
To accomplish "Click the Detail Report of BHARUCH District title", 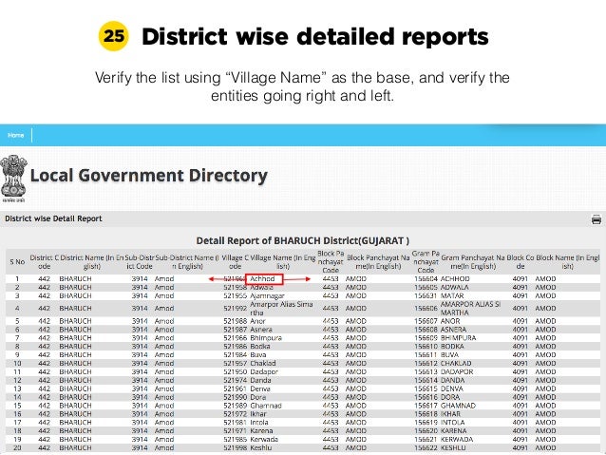I will [x=303, y=241].
